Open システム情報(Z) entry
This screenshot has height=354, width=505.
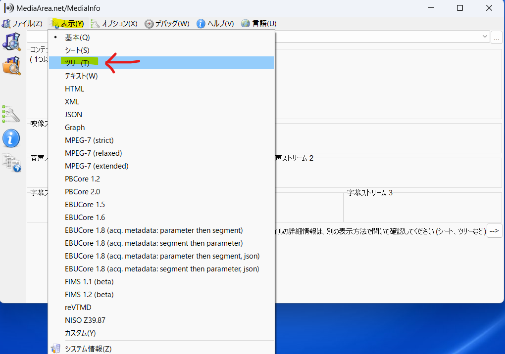161,349
